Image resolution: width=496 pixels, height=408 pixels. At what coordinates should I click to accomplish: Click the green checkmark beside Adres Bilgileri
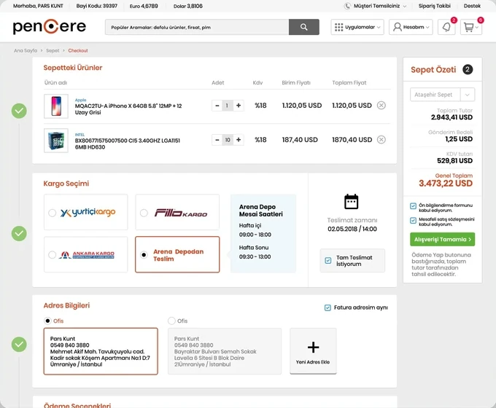19,345
